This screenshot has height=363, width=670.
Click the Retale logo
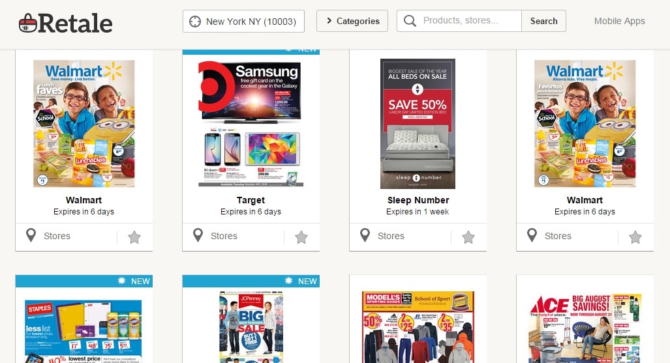tap(65, 23)
